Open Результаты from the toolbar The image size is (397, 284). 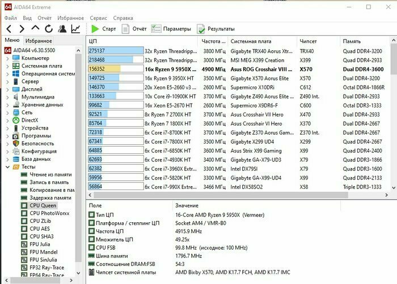[216, 29]
